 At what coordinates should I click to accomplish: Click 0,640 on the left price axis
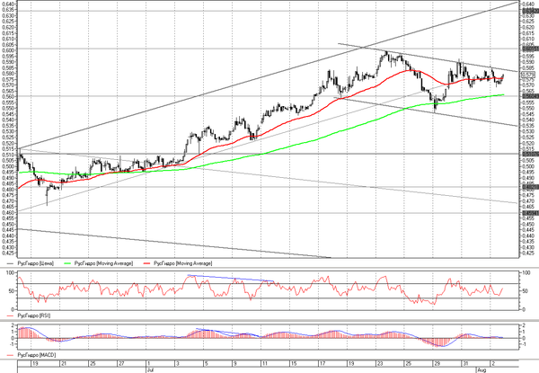[x=8, y=4]
